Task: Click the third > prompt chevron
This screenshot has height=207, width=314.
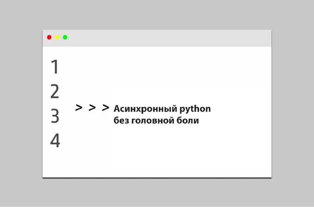Action: (105, 107)
